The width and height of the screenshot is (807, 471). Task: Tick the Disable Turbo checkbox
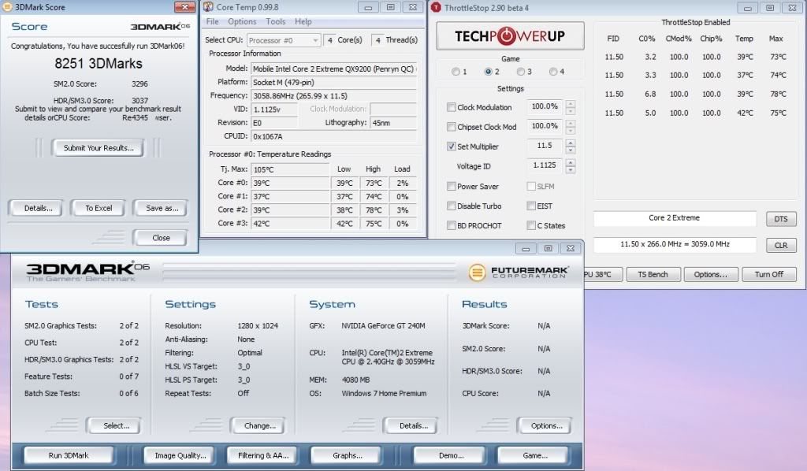pos(452,206)
